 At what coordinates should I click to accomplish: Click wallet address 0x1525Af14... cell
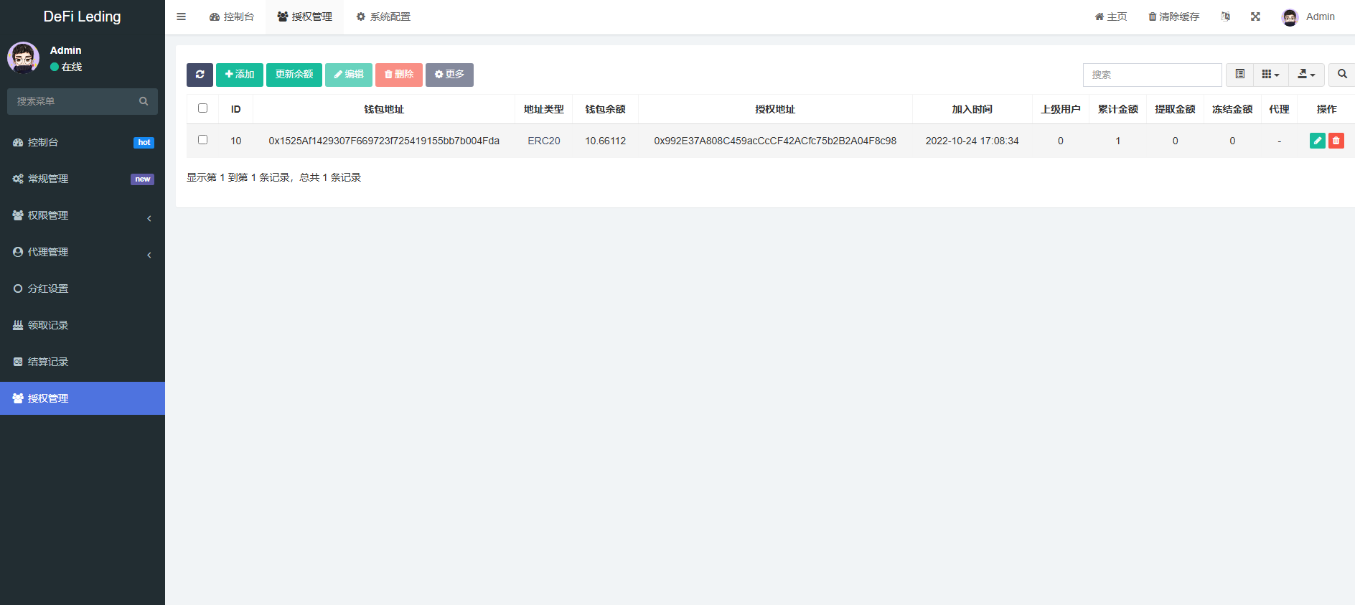[384, 141]
